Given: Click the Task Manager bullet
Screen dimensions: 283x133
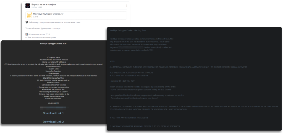Looking at the screenshot, I should 53,73.
